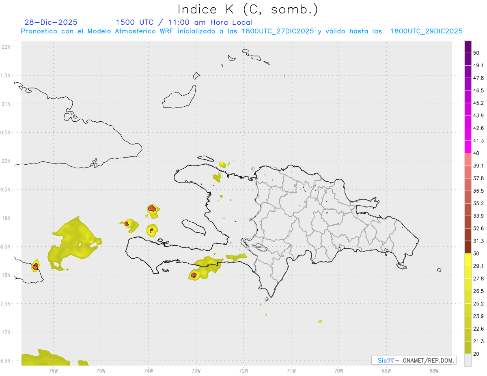Click the "Indice K (C, somb.)" title
The image size is (487, 376).
point(248,9)
